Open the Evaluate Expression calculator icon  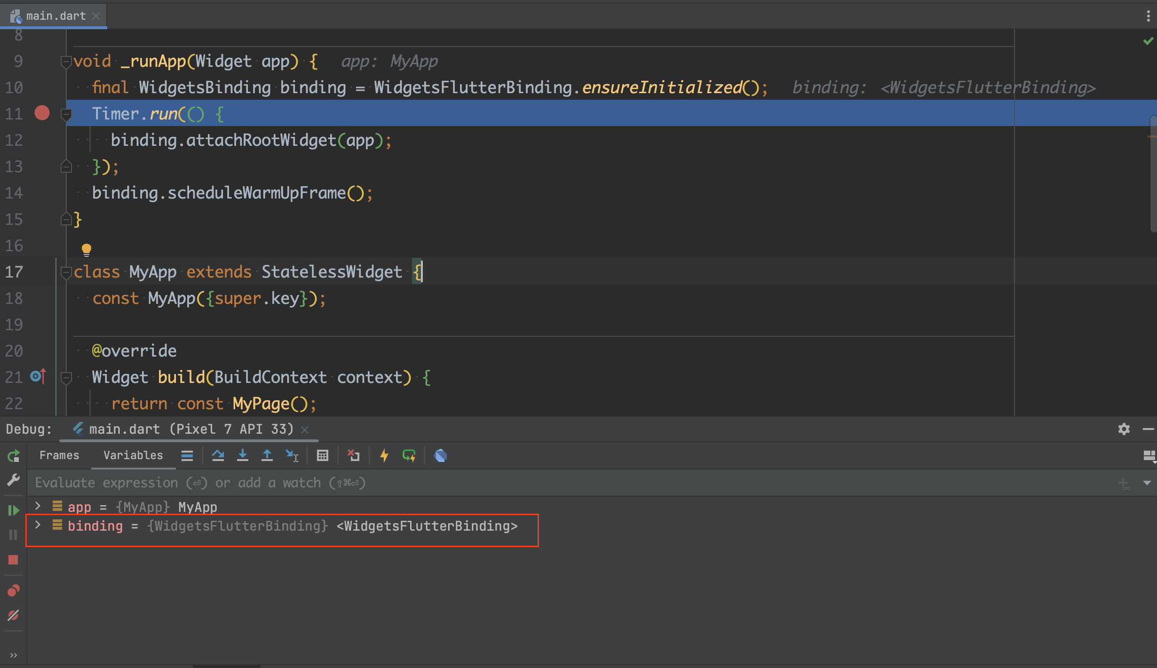click(x=323, y=455)
